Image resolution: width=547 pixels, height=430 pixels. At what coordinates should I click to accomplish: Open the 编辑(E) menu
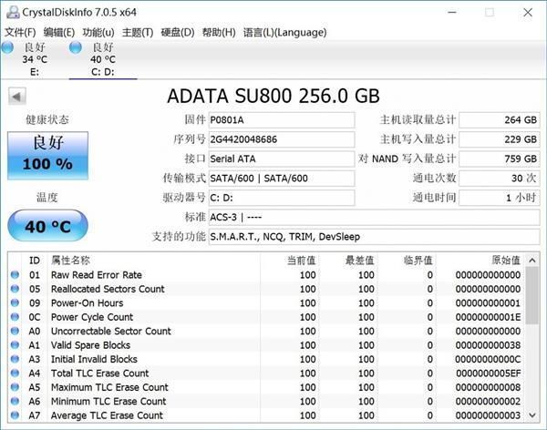59,33
